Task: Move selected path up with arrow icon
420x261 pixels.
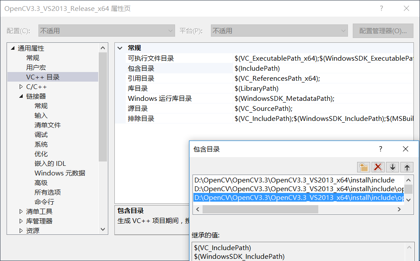Action: coord(407,167)
